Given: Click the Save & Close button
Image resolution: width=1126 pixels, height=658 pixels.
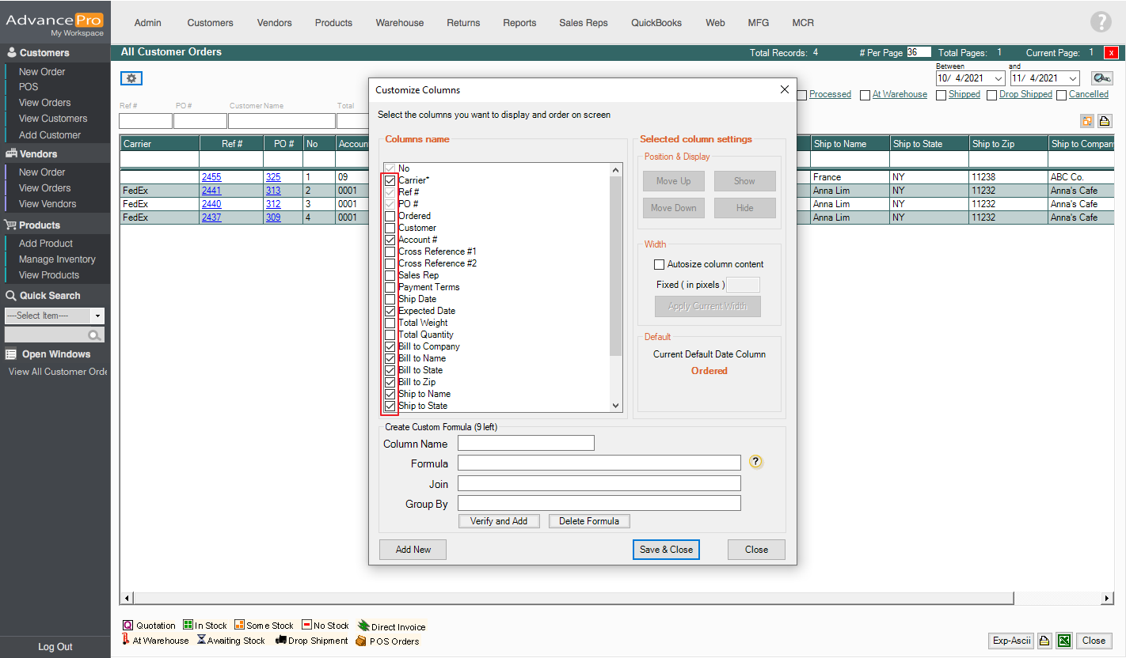Looking at the screenshot, I should 666,550.
